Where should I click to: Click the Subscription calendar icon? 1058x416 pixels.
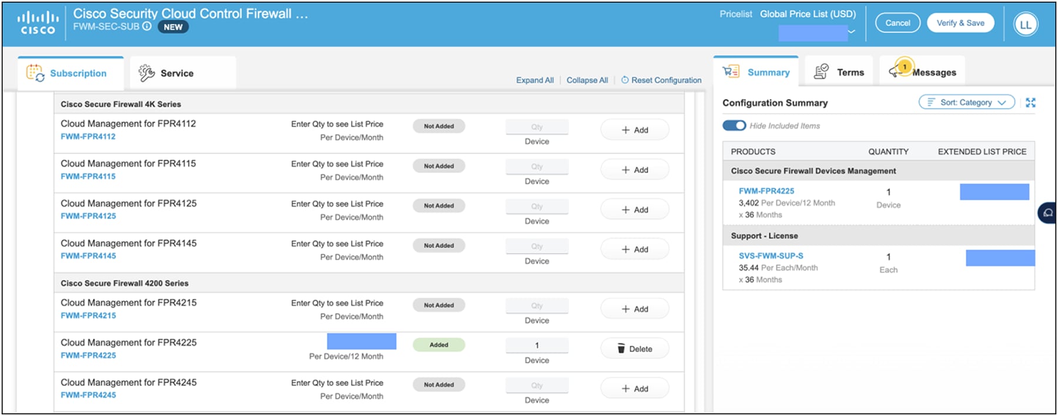[x=35, y=73]
